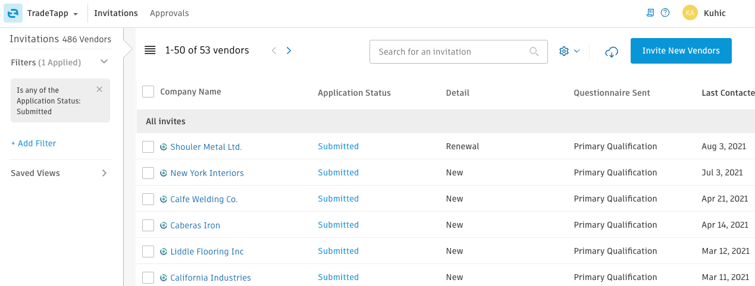Click the Invite New Vendors button

(681, 51)
